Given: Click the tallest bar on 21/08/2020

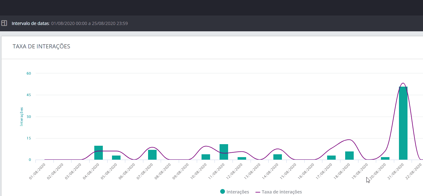Looking at the screenshot, I should (x=403, y=123).
